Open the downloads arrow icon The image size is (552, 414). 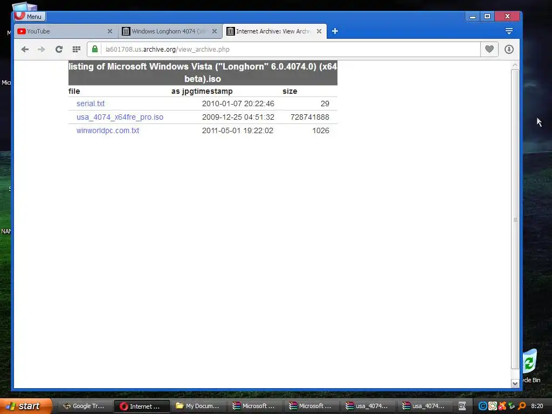(509, 49)
